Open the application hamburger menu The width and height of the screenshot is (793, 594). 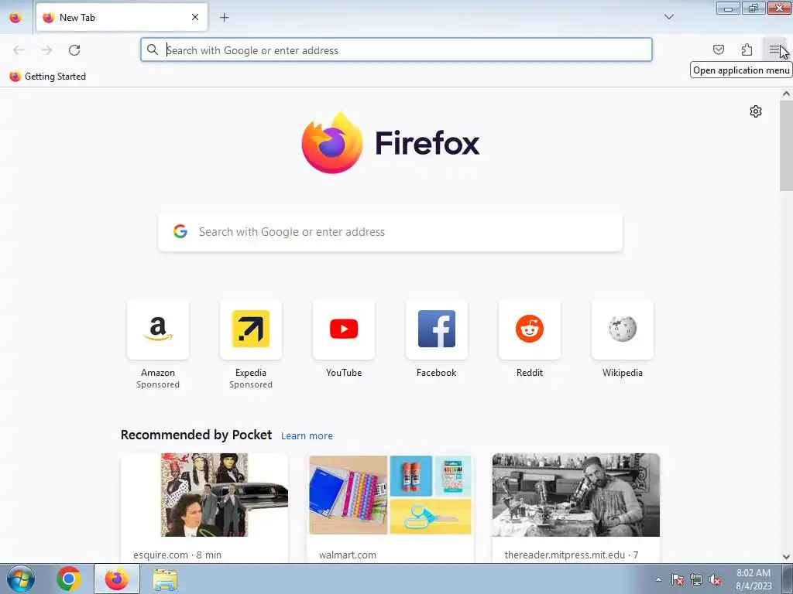[774, 49]
